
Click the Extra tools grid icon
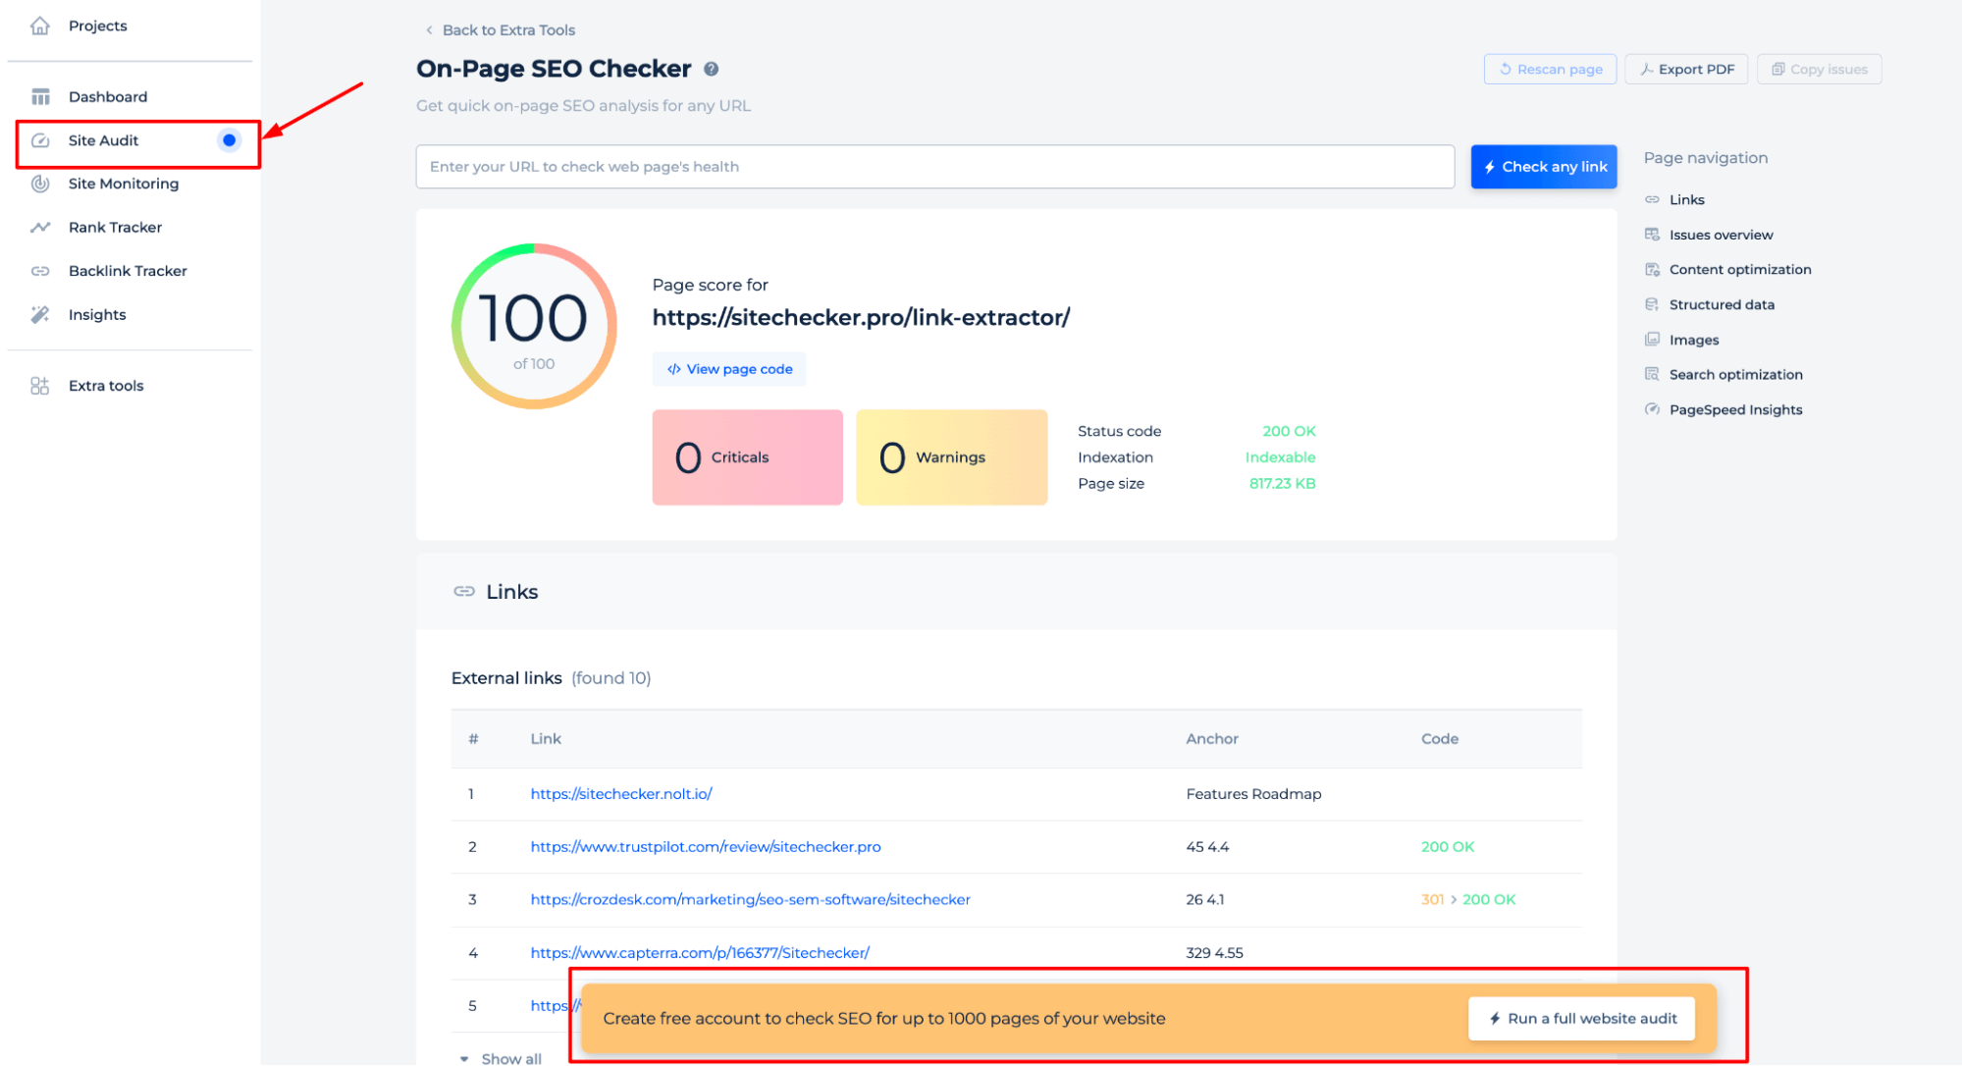(x=40, y=386)
